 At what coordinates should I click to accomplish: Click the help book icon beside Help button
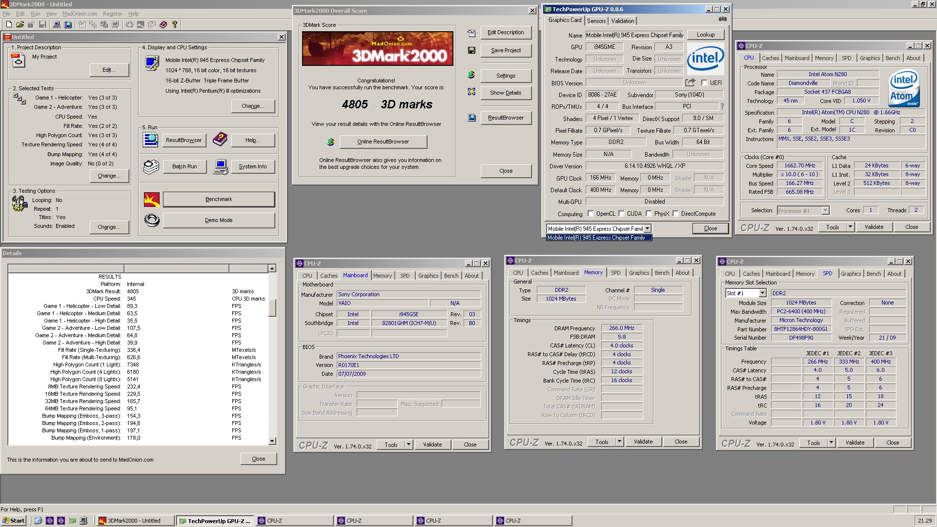pos(220,140)
